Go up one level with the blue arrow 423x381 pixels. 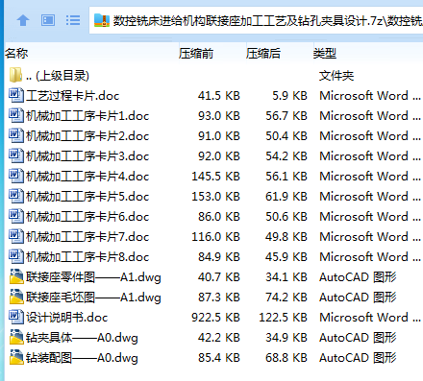tap(23, 20)
